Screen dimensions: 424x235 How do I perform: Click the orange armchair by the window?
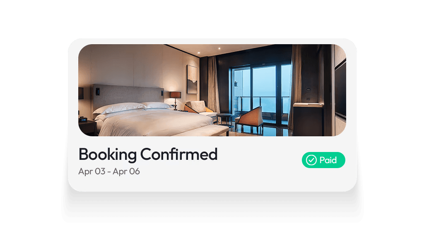249,119
